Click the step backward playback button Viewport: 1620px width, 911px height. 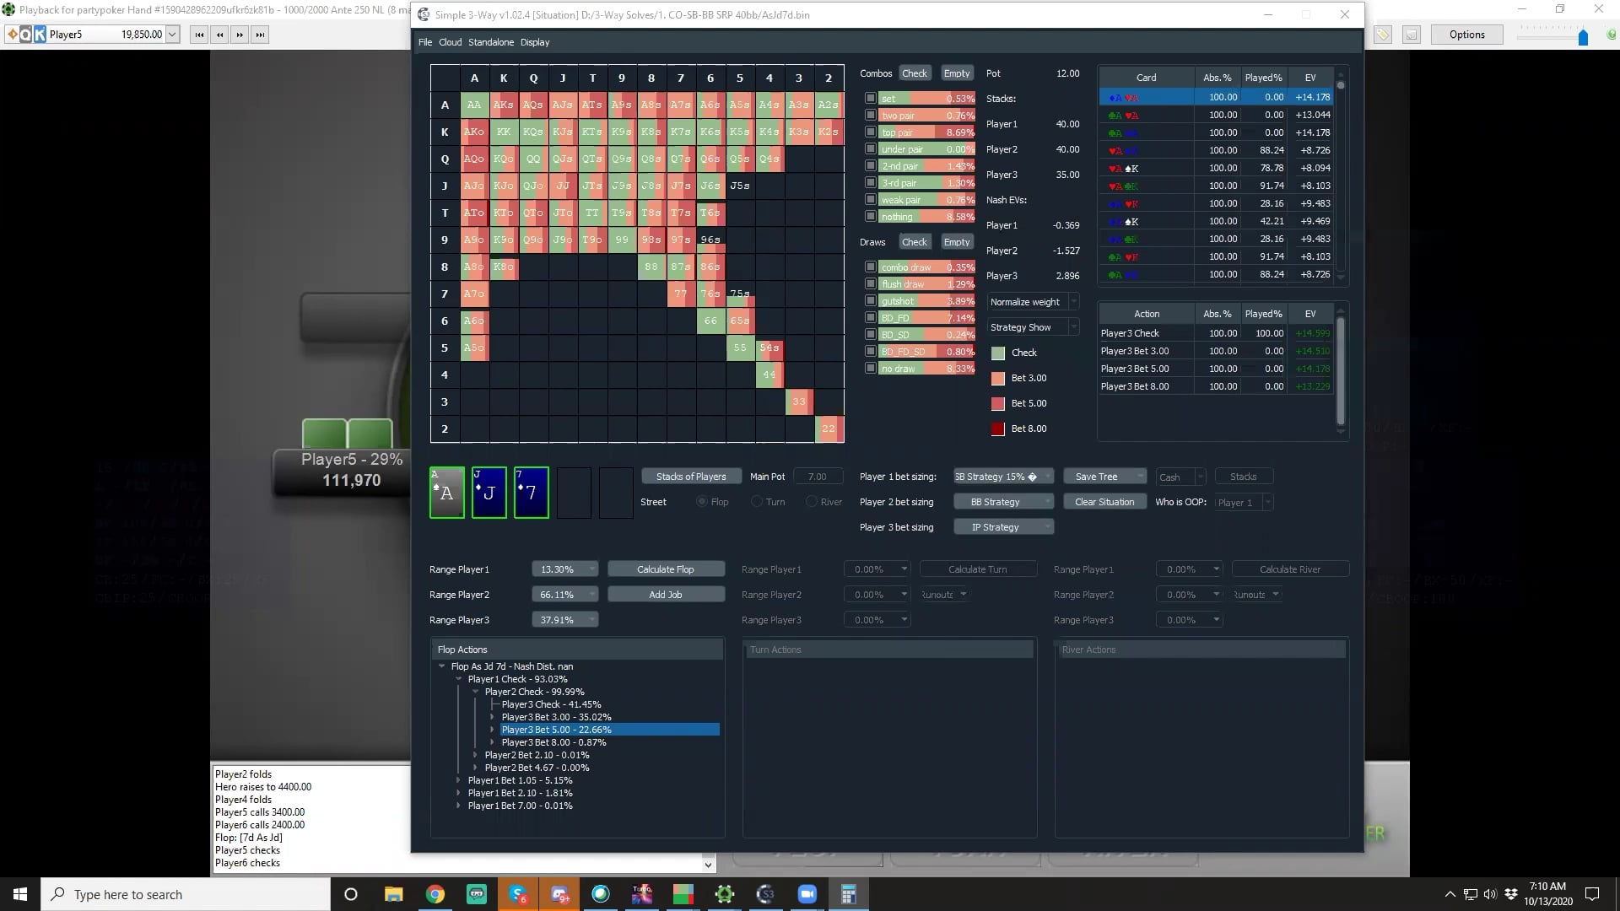[219, 35]
